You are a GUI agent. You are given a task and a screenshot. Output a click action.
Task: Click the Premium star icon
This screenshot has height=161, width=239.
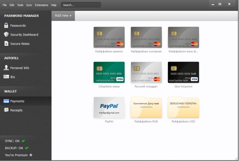(x=31, y=155)
